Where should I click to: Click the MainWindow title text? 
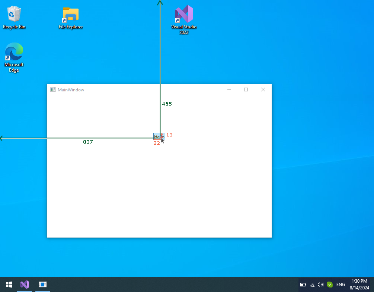click(71, 90)
